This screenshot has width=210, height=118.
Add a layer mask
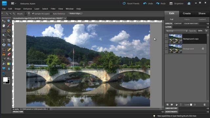point(172,105)
